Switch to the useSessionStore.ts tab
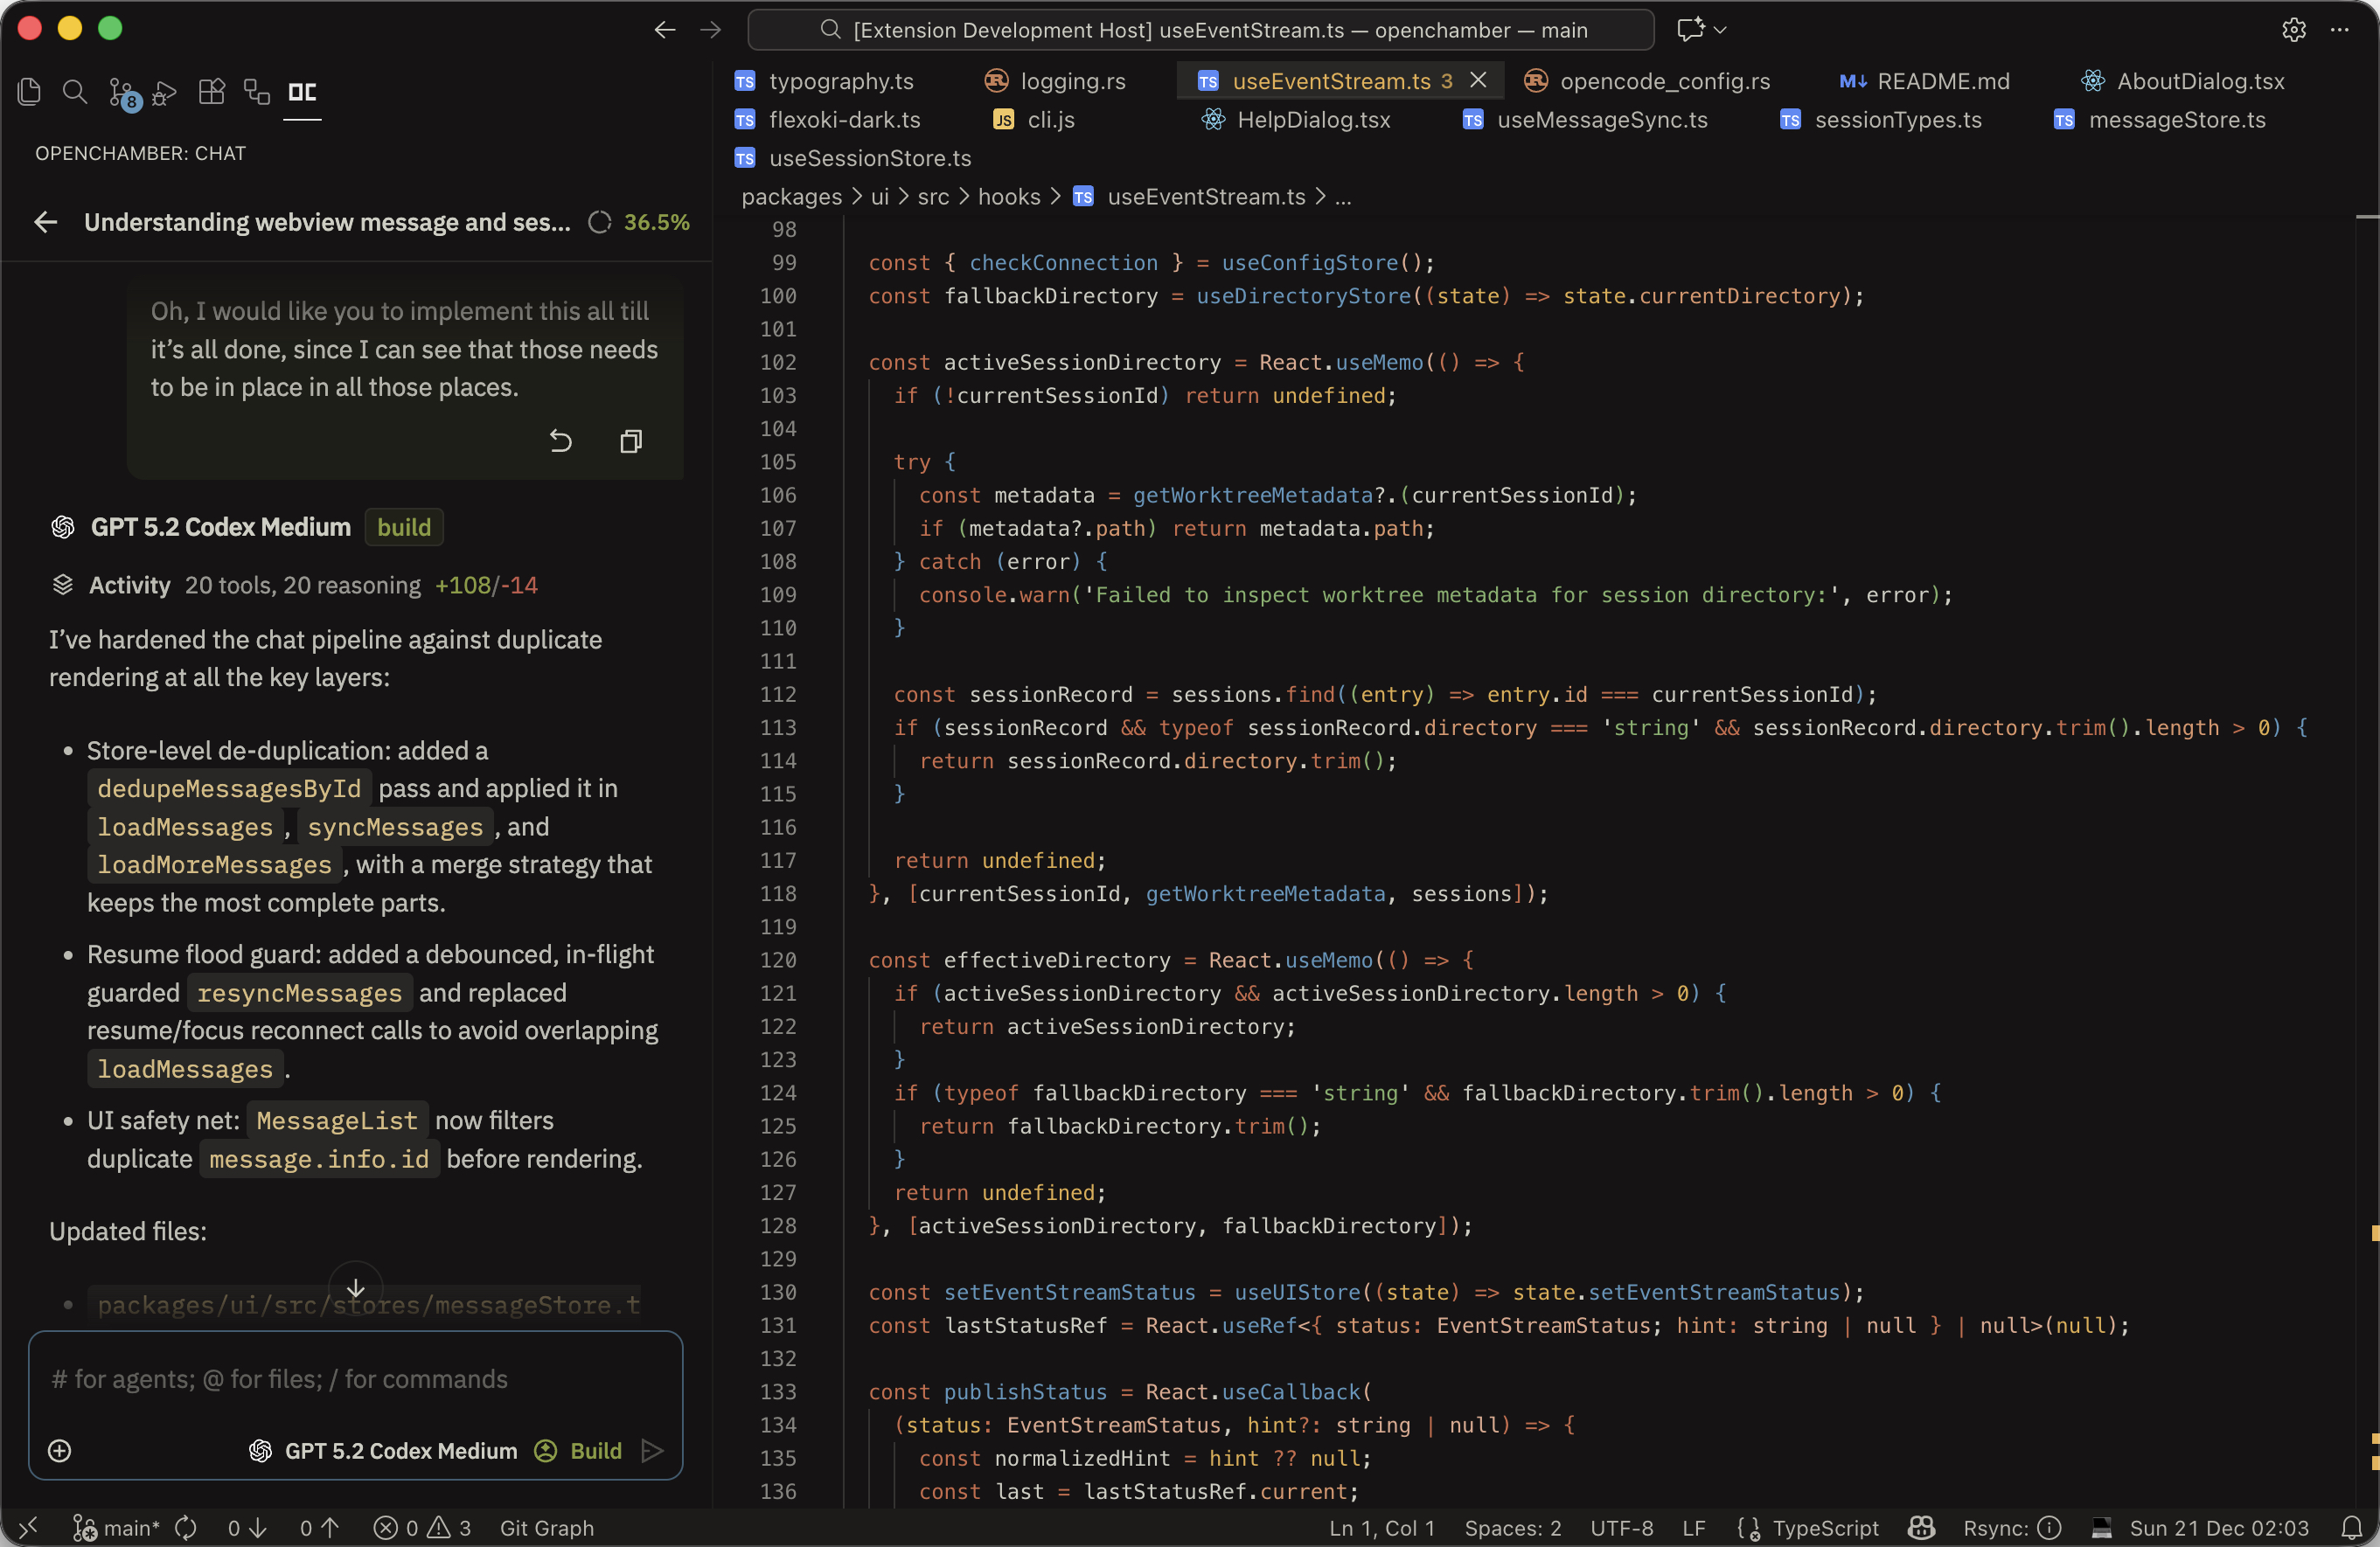 pyautogui.click(x=853, y=158)
